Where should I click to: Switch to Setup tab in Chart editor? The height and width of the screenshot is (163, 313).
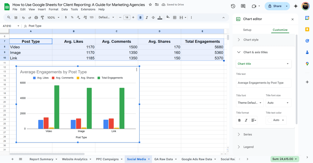pyautogui.click(x=247, y=30)
